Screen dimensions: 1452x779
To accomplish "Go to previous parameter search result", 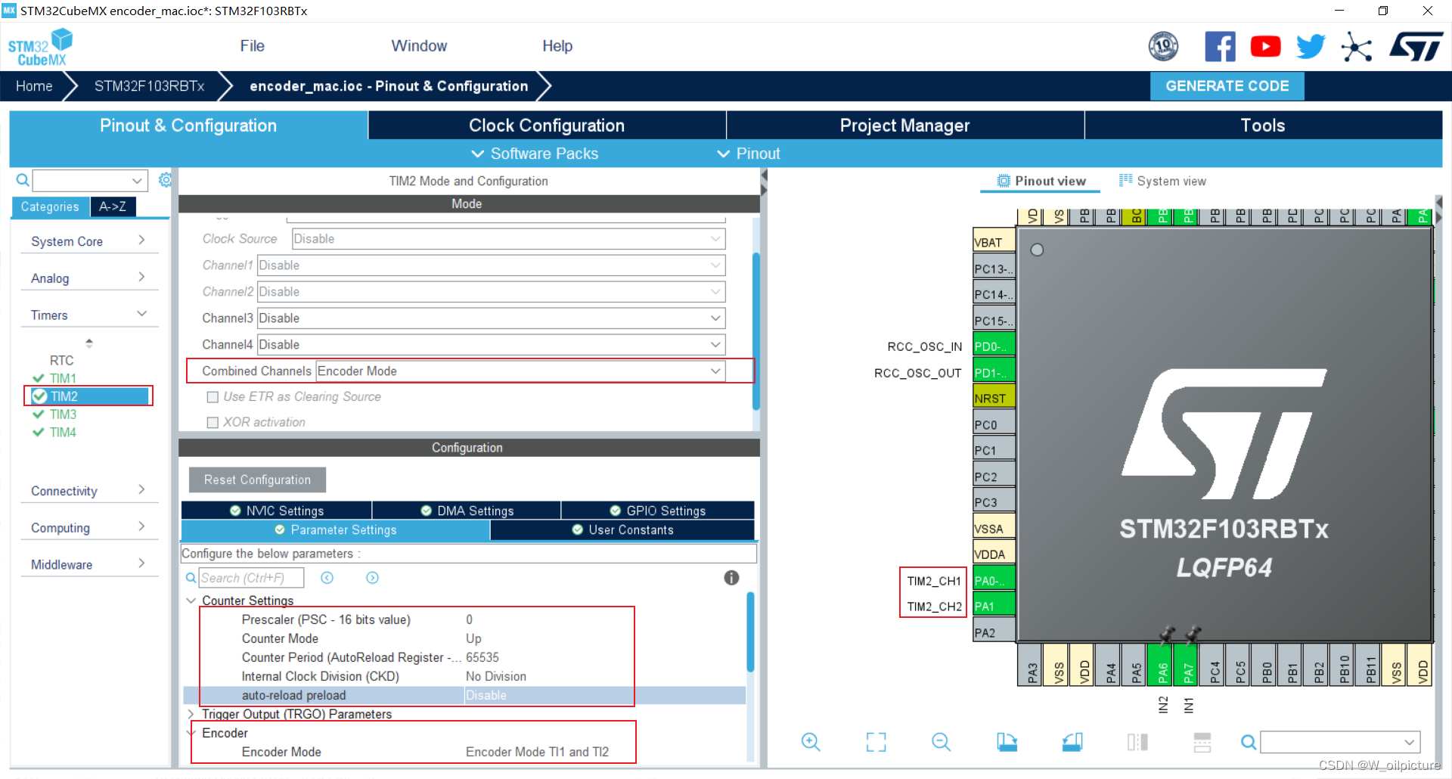I will (x=327, y=578).
